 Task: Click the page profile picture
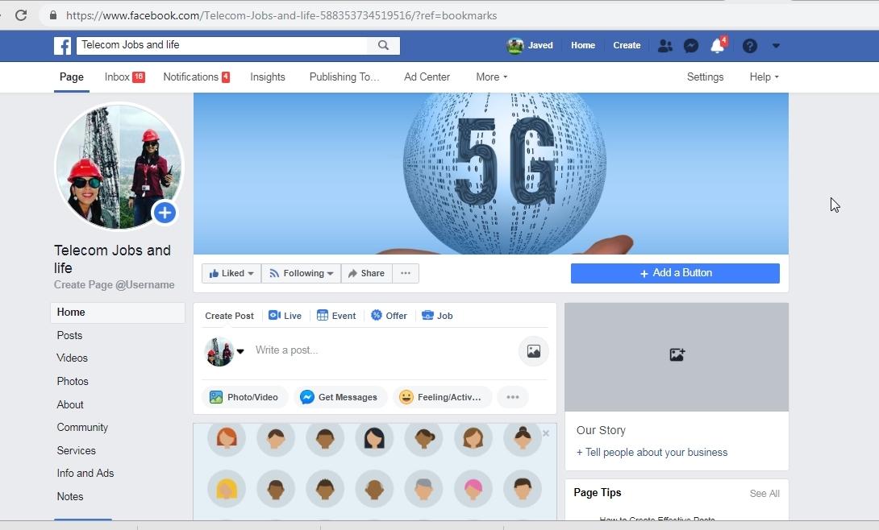119,166
